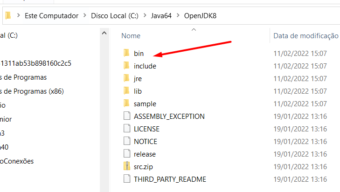Click the src.zip archive icon

[127, 166]
